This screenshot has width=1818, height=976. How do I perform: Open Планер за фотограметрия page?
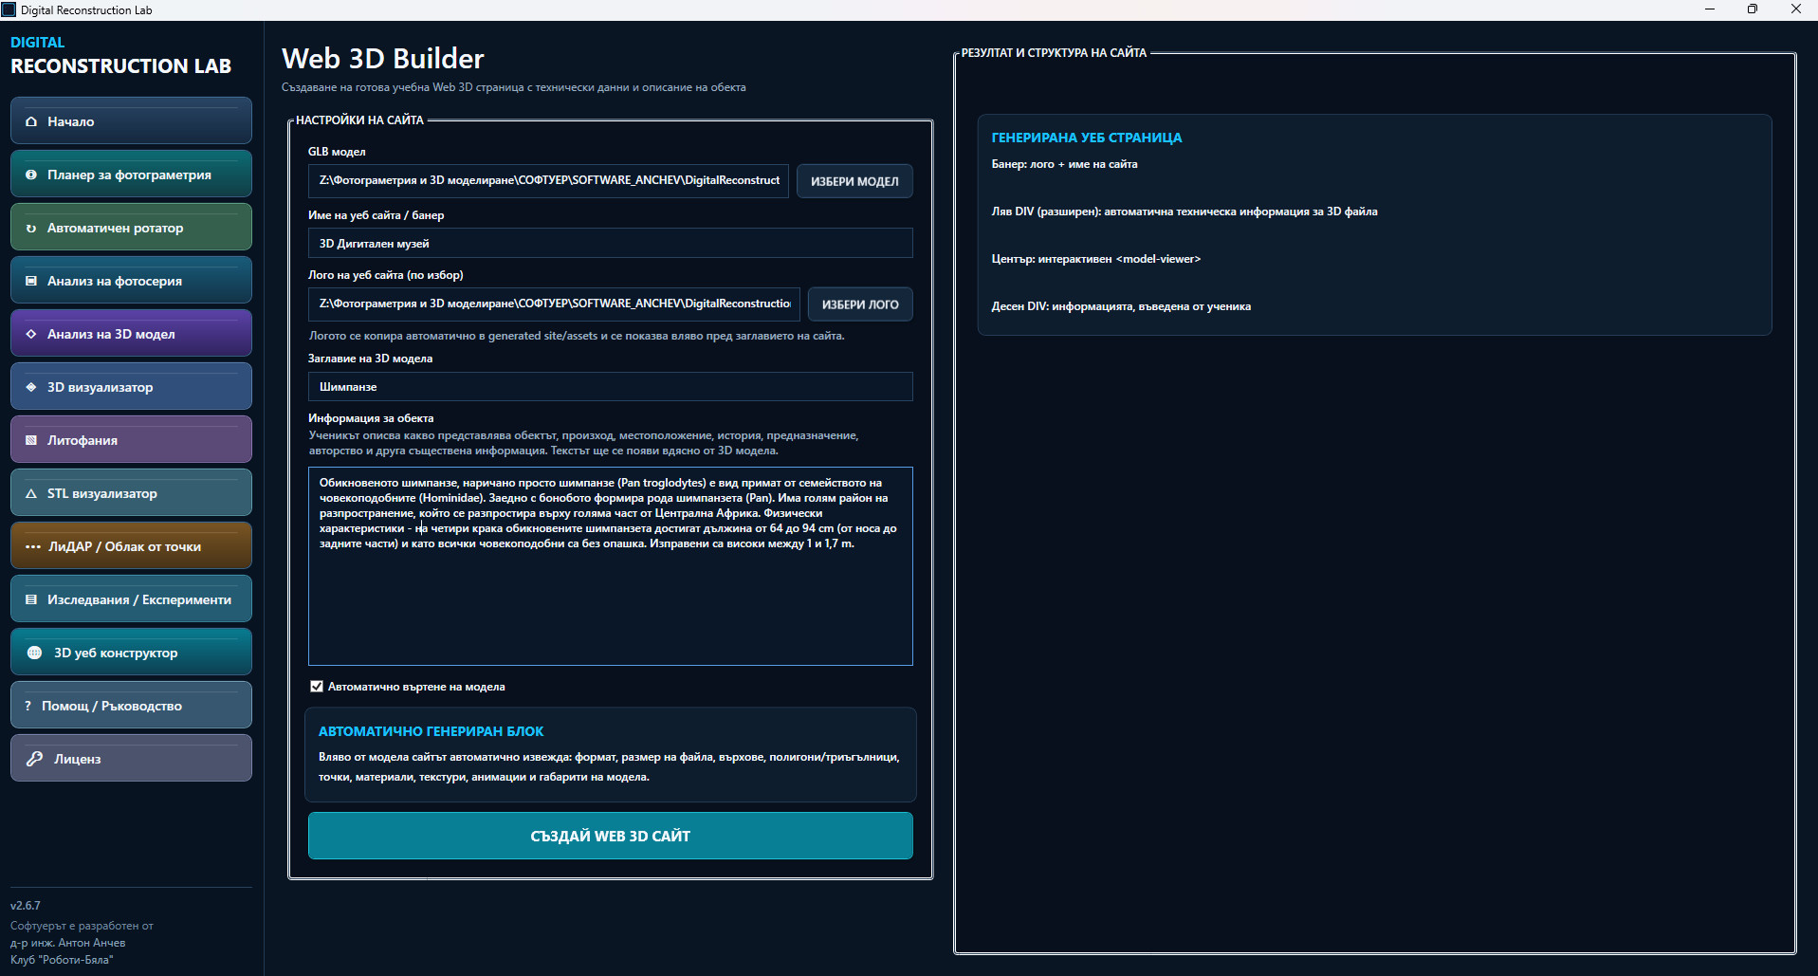pyautogui.click(x=131, y=175)
